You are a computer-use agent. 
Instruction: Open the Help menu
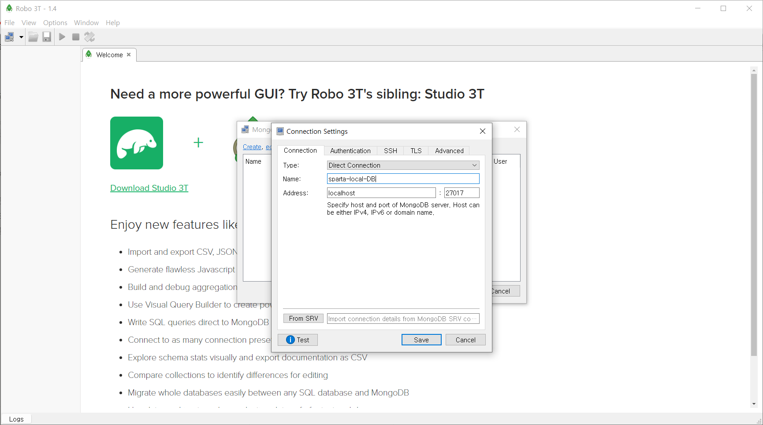[x=113, y=22]
